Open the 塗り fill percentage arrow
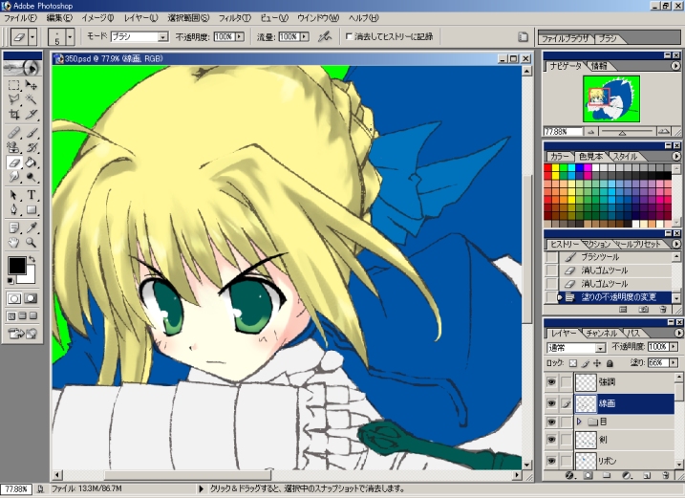Screen dimensions: 685x498 (x=673, y=362)
